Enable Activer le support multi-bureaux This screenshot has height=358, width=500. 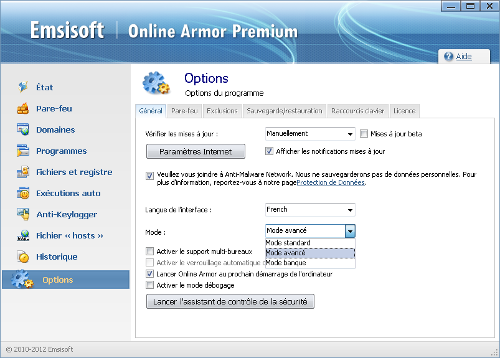pos(149,251)
